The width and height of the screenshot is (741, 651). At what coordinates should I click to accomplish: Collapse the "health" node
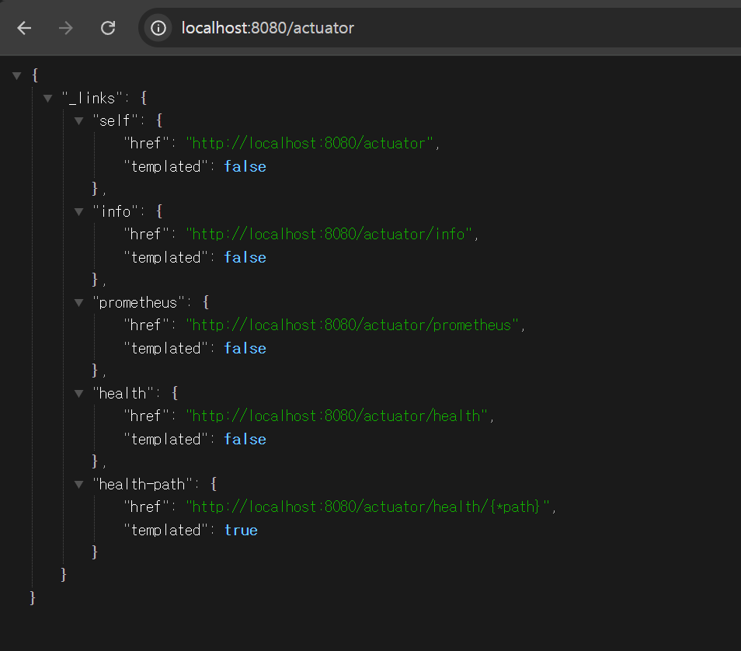(79, 393)
